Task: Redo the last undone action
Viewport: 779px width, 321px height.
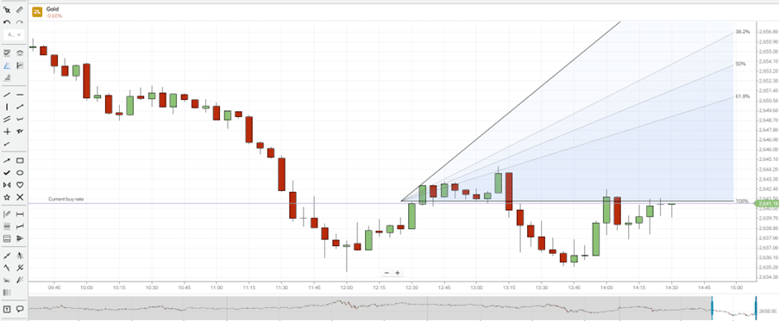Action: [20, 22]
